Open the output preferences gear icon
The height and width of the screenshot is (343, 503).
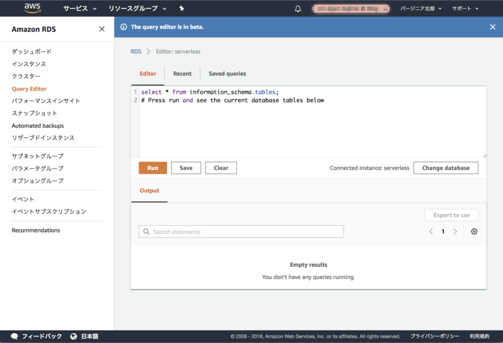[474, 231]
